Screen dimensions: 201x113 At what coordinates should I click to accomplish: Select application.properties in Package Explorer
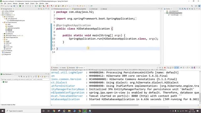(14, 28)
